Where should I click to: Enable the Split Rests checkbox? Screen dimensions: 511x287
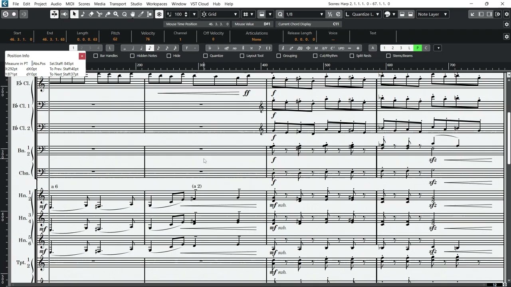352,56
